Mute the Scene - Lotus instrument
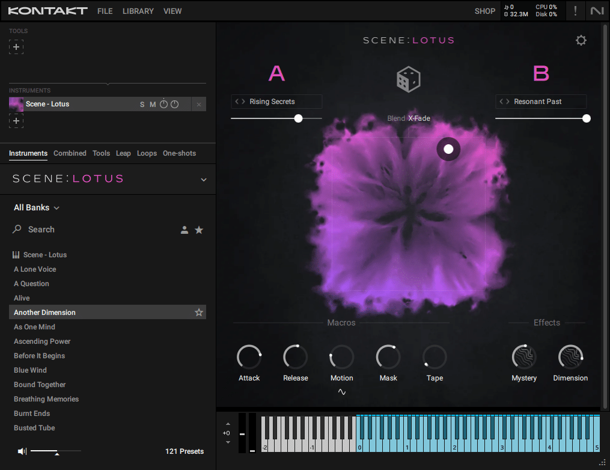This screenshot has height=470, width=610. coord(153,104)
